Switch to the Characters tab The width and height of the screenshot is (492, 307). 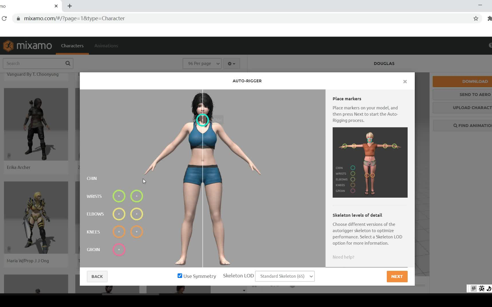[x=72, y=46]
